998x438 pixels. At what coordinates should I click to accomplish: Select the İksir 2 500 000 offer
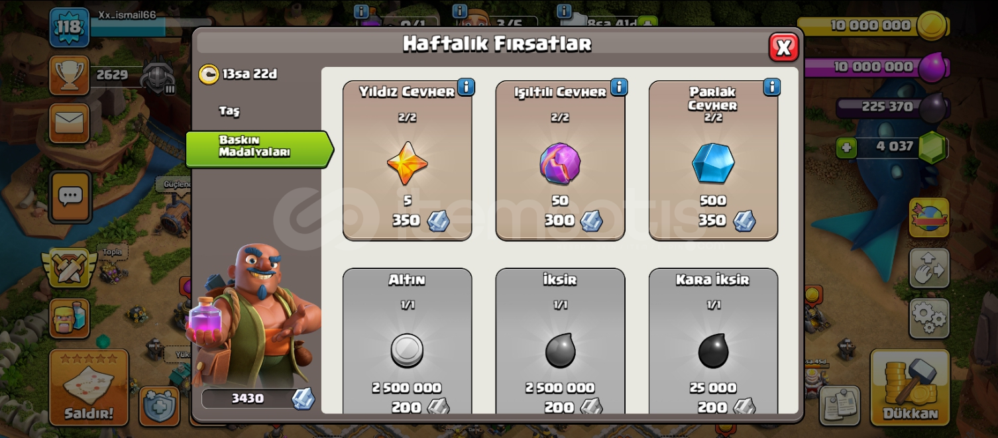click(x=561, y=341)
